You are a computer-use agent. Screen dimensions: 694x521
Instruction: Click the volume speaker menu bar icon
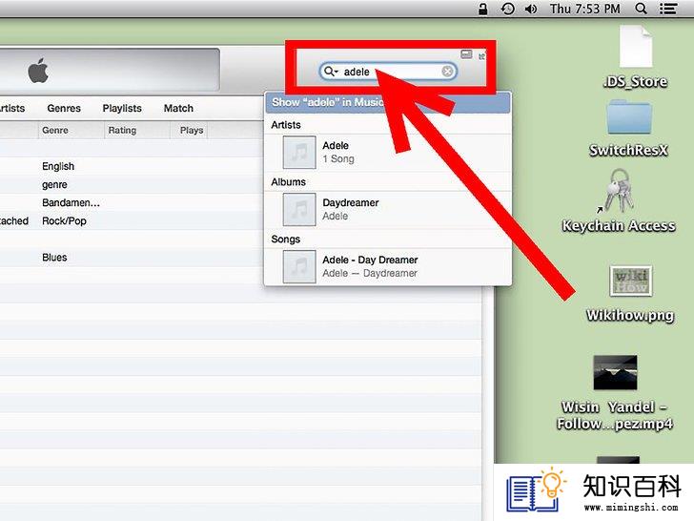click(531, 9)
